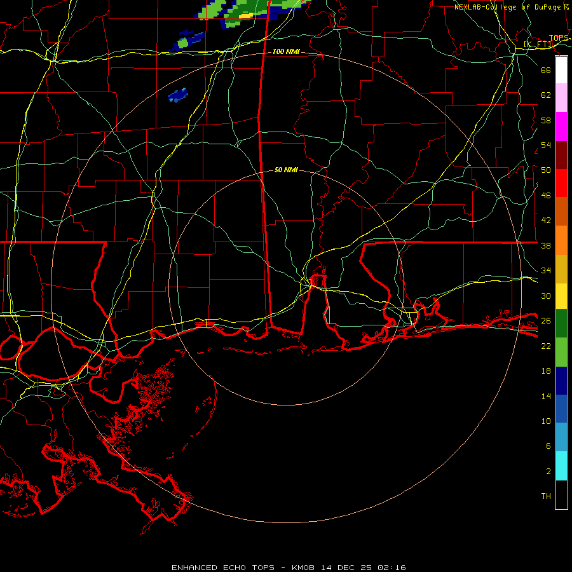This screenshot has height=572, width=572.
Task: Click the legend value "50"
Action: [x=546, y=170]
